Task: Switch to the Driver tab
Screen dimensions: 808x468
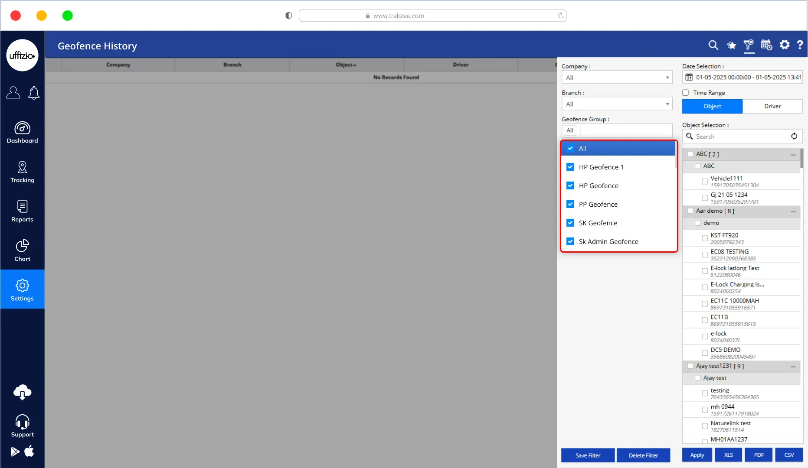Action: click(x=772, y=106)
